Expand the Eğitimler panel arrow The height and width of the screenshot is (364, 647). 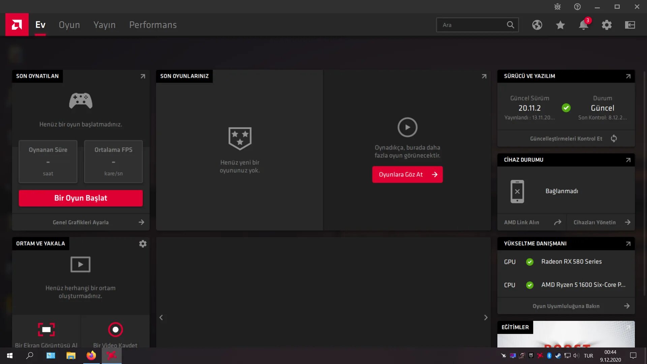[628, 327]
